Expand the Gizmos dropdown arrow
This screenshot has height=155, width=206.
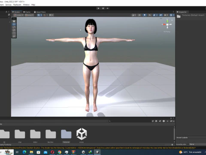click(174, 15)
